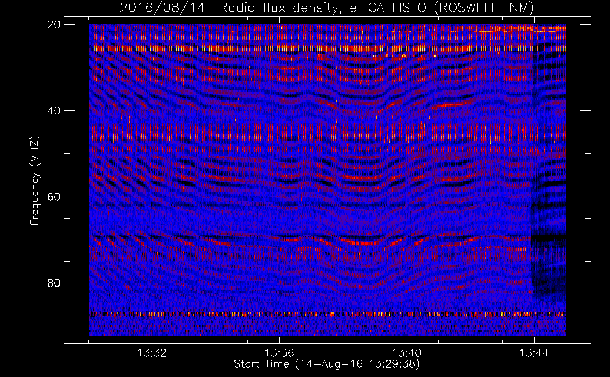Screen dimensions: 610x377
Task: Click the y-axis tick label '40'
Action: (54, 111)
